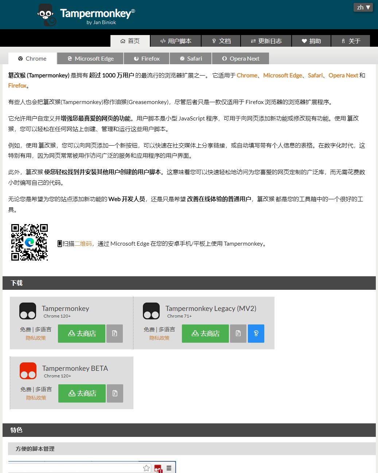Click the Tampermonkey title text
Image resolution: width=378 pixels, height=473 pixels.
(97, 14)
